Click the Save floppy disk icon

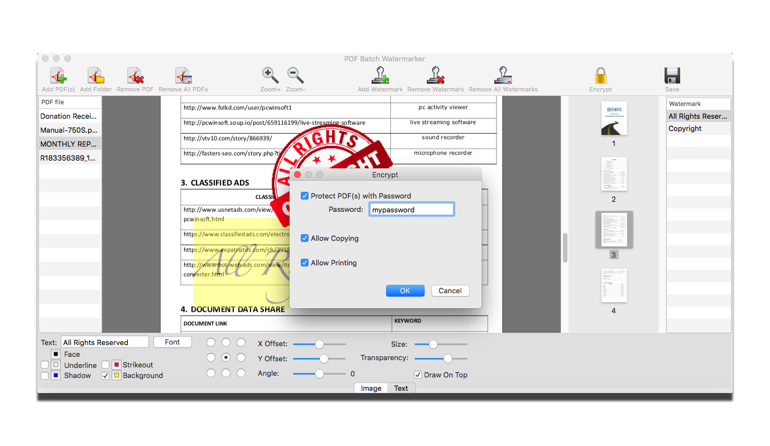click(x=672, y=76)
